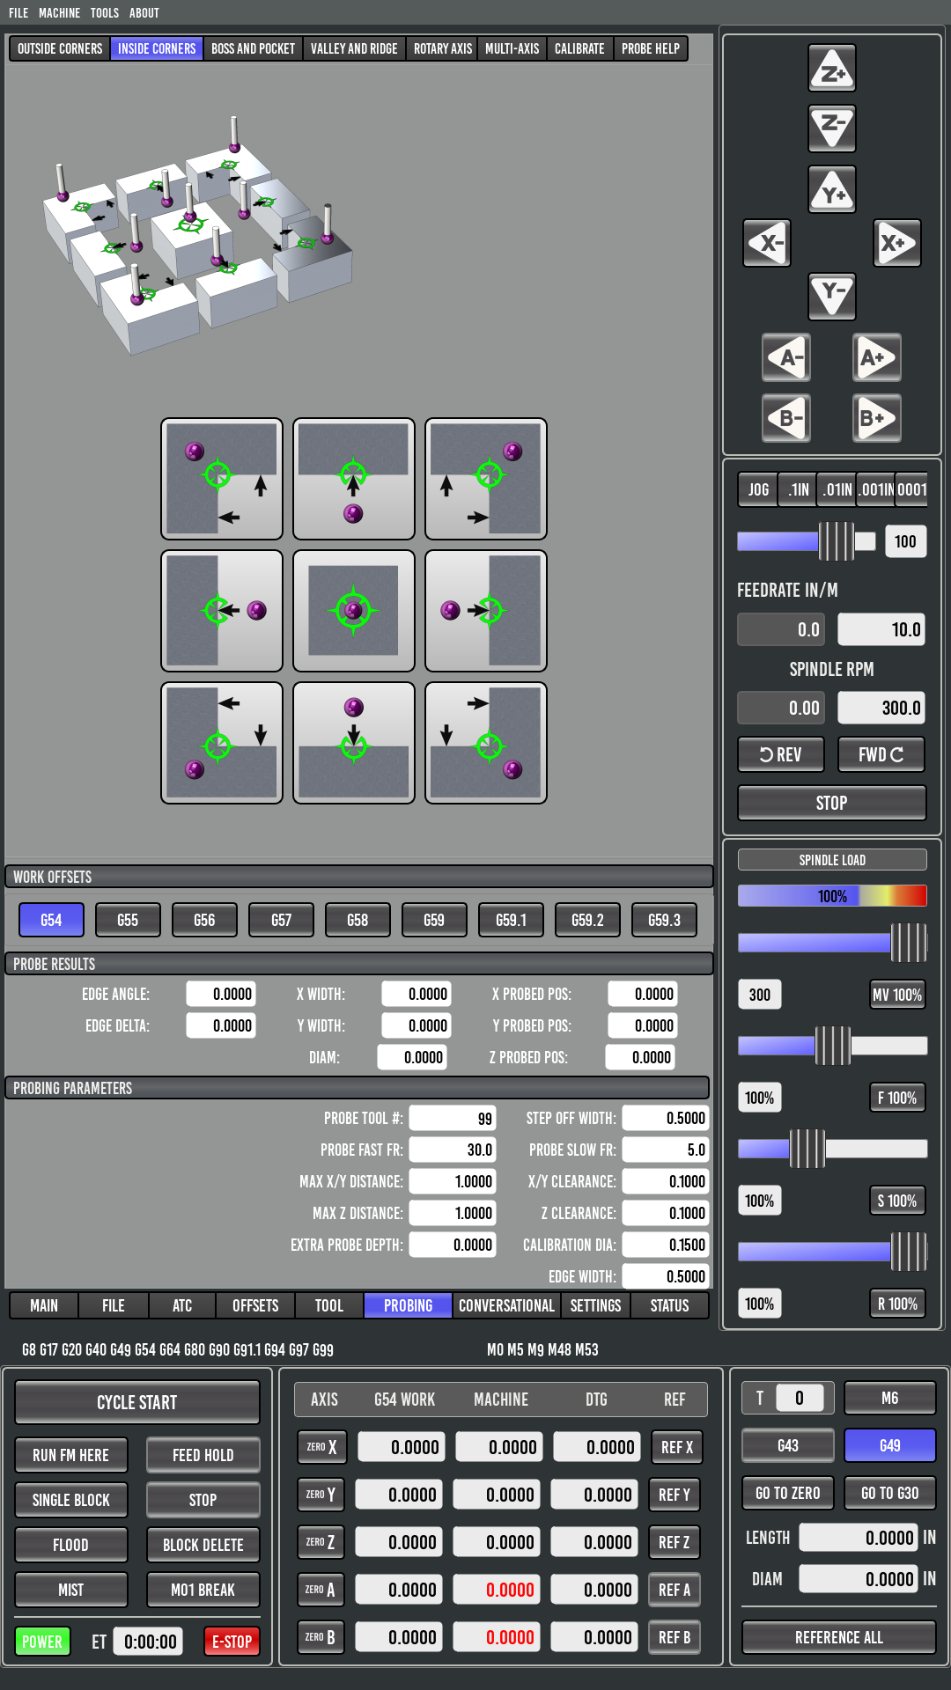Select the top-left inside corner probe
Screen dimensions: 951x1690
coord(222,479)
